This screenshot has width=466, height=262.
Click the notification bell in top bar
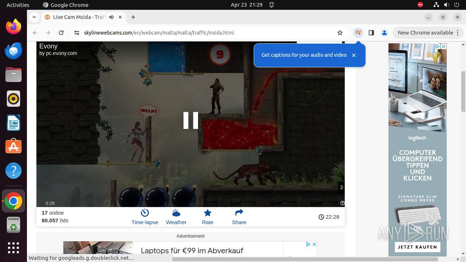[272, 5]
